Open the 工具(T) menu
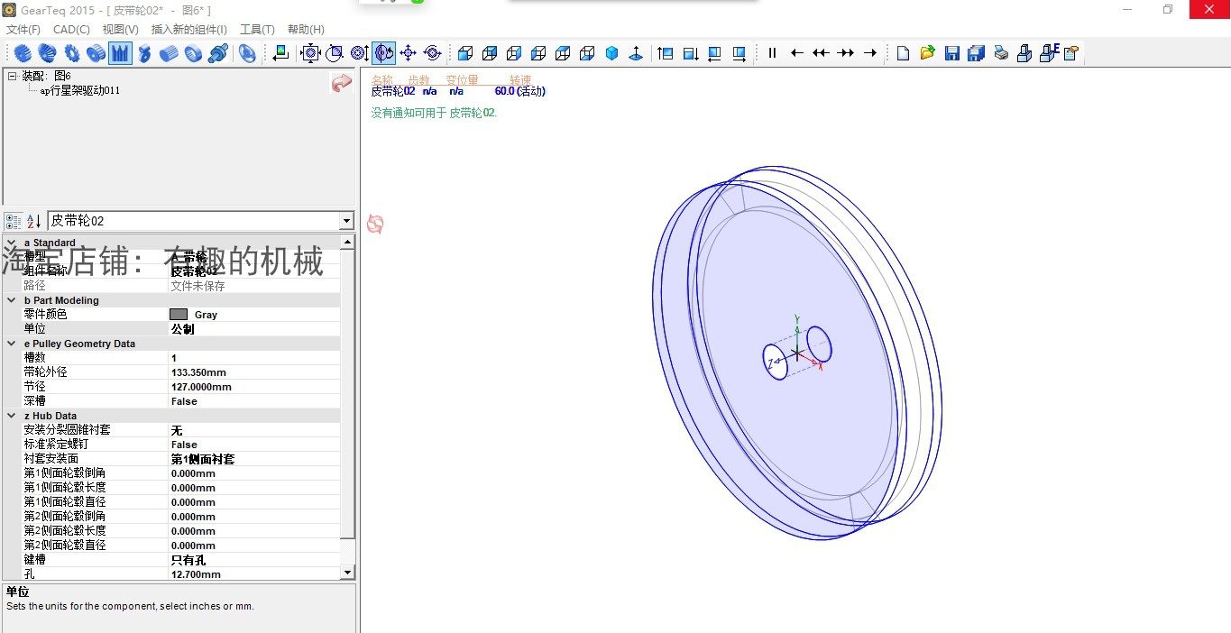The width and height of the screenshot is (1231, 633). click(257, 29)
